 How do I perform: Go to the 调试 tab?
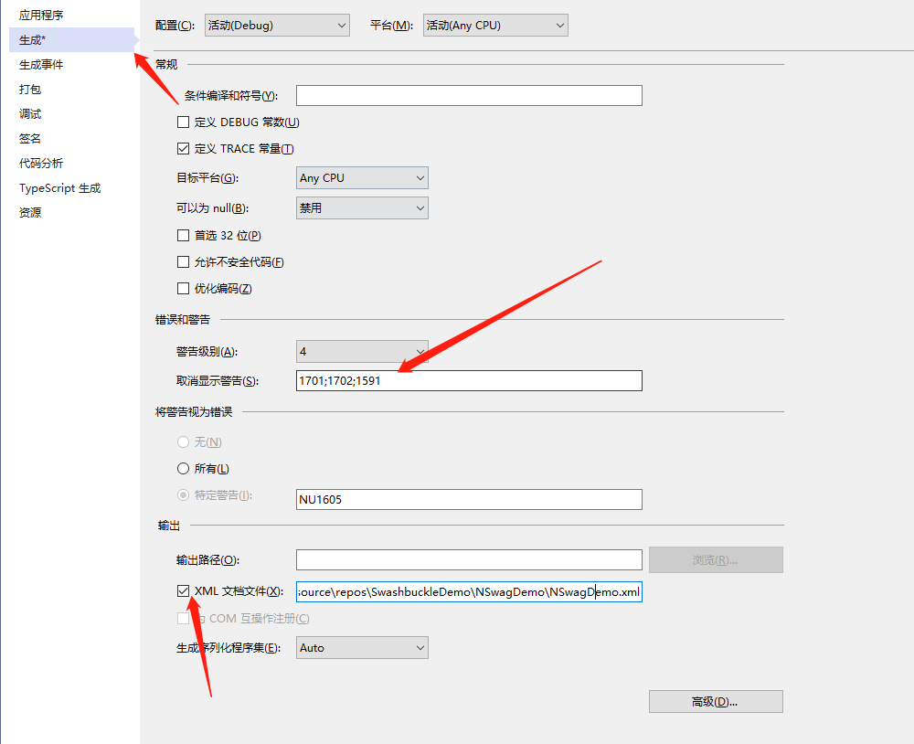tap(30, 113)
